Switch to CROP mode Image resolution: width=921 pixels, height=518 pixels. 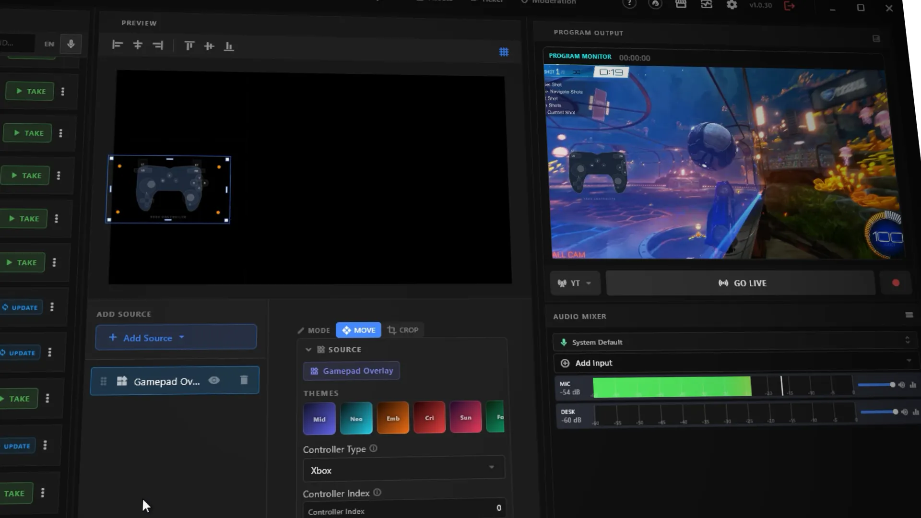click(403, 330)
